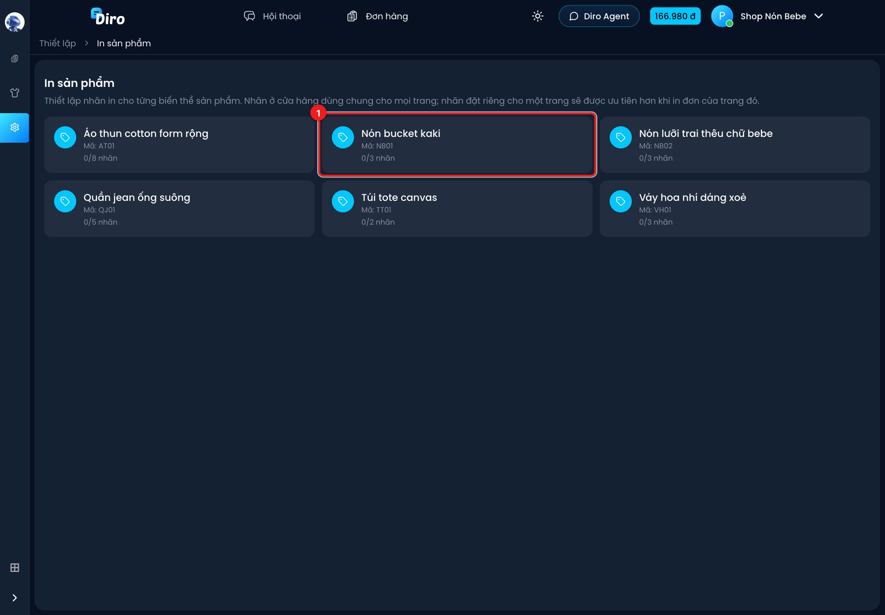This screenshot has width=885, height=615.
Task: Expand the sidebar with the arrow
Action: (14, 598)
